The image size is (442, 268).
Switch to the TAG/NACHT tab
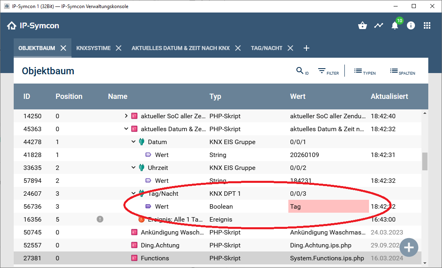(266, 48)
